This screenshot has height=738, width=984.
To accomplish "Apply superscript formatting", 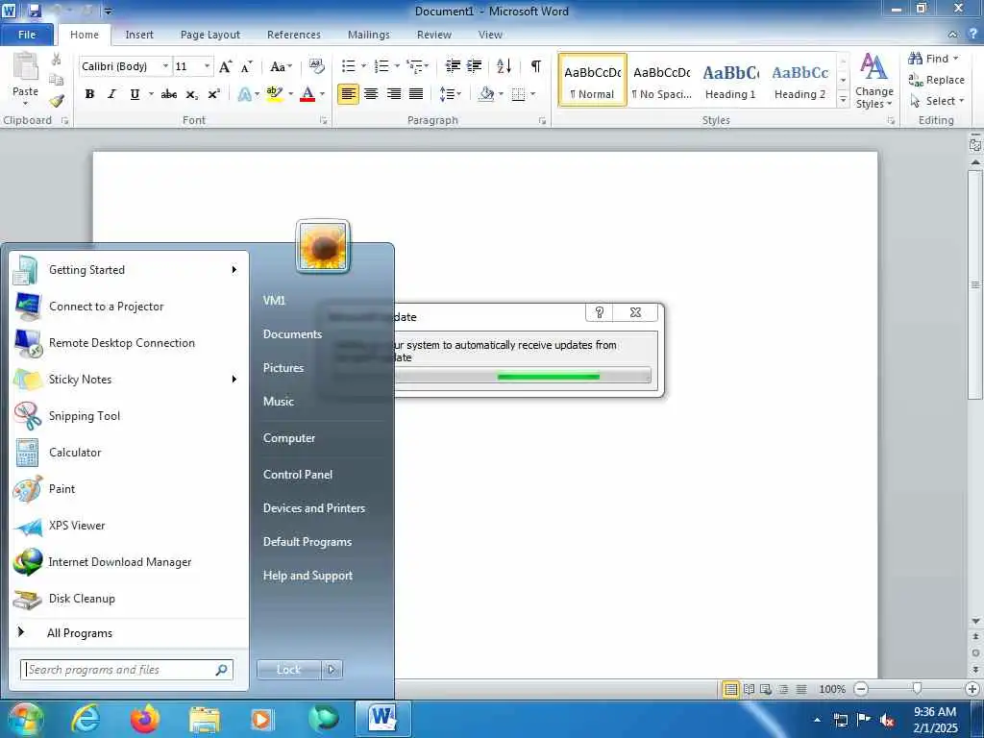I will [x=214, y=94].
